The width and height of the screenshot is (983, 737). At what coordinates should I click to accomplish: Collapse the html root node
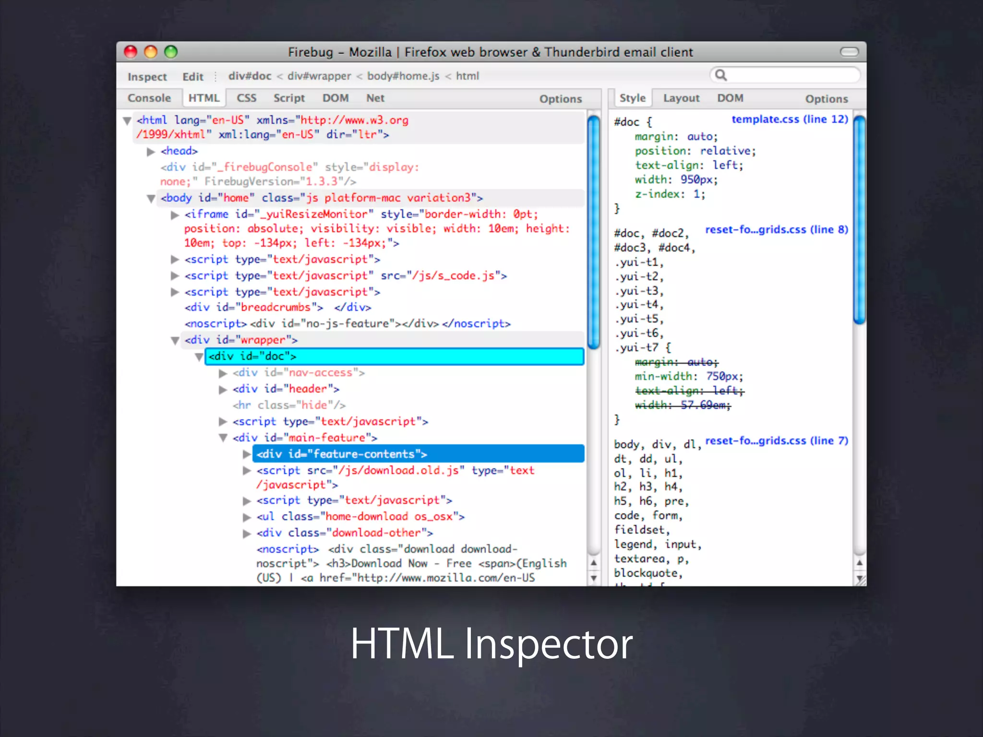(127, 120)
